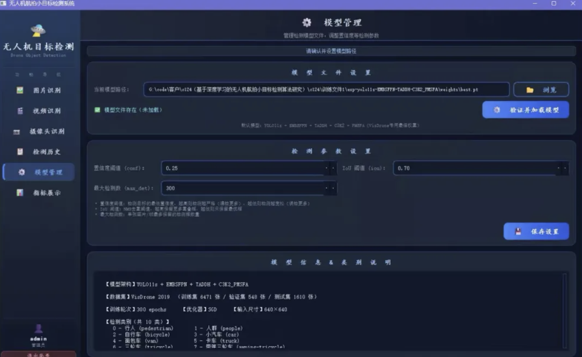Click the 验证并加载模型 button

tap(526, 110)
